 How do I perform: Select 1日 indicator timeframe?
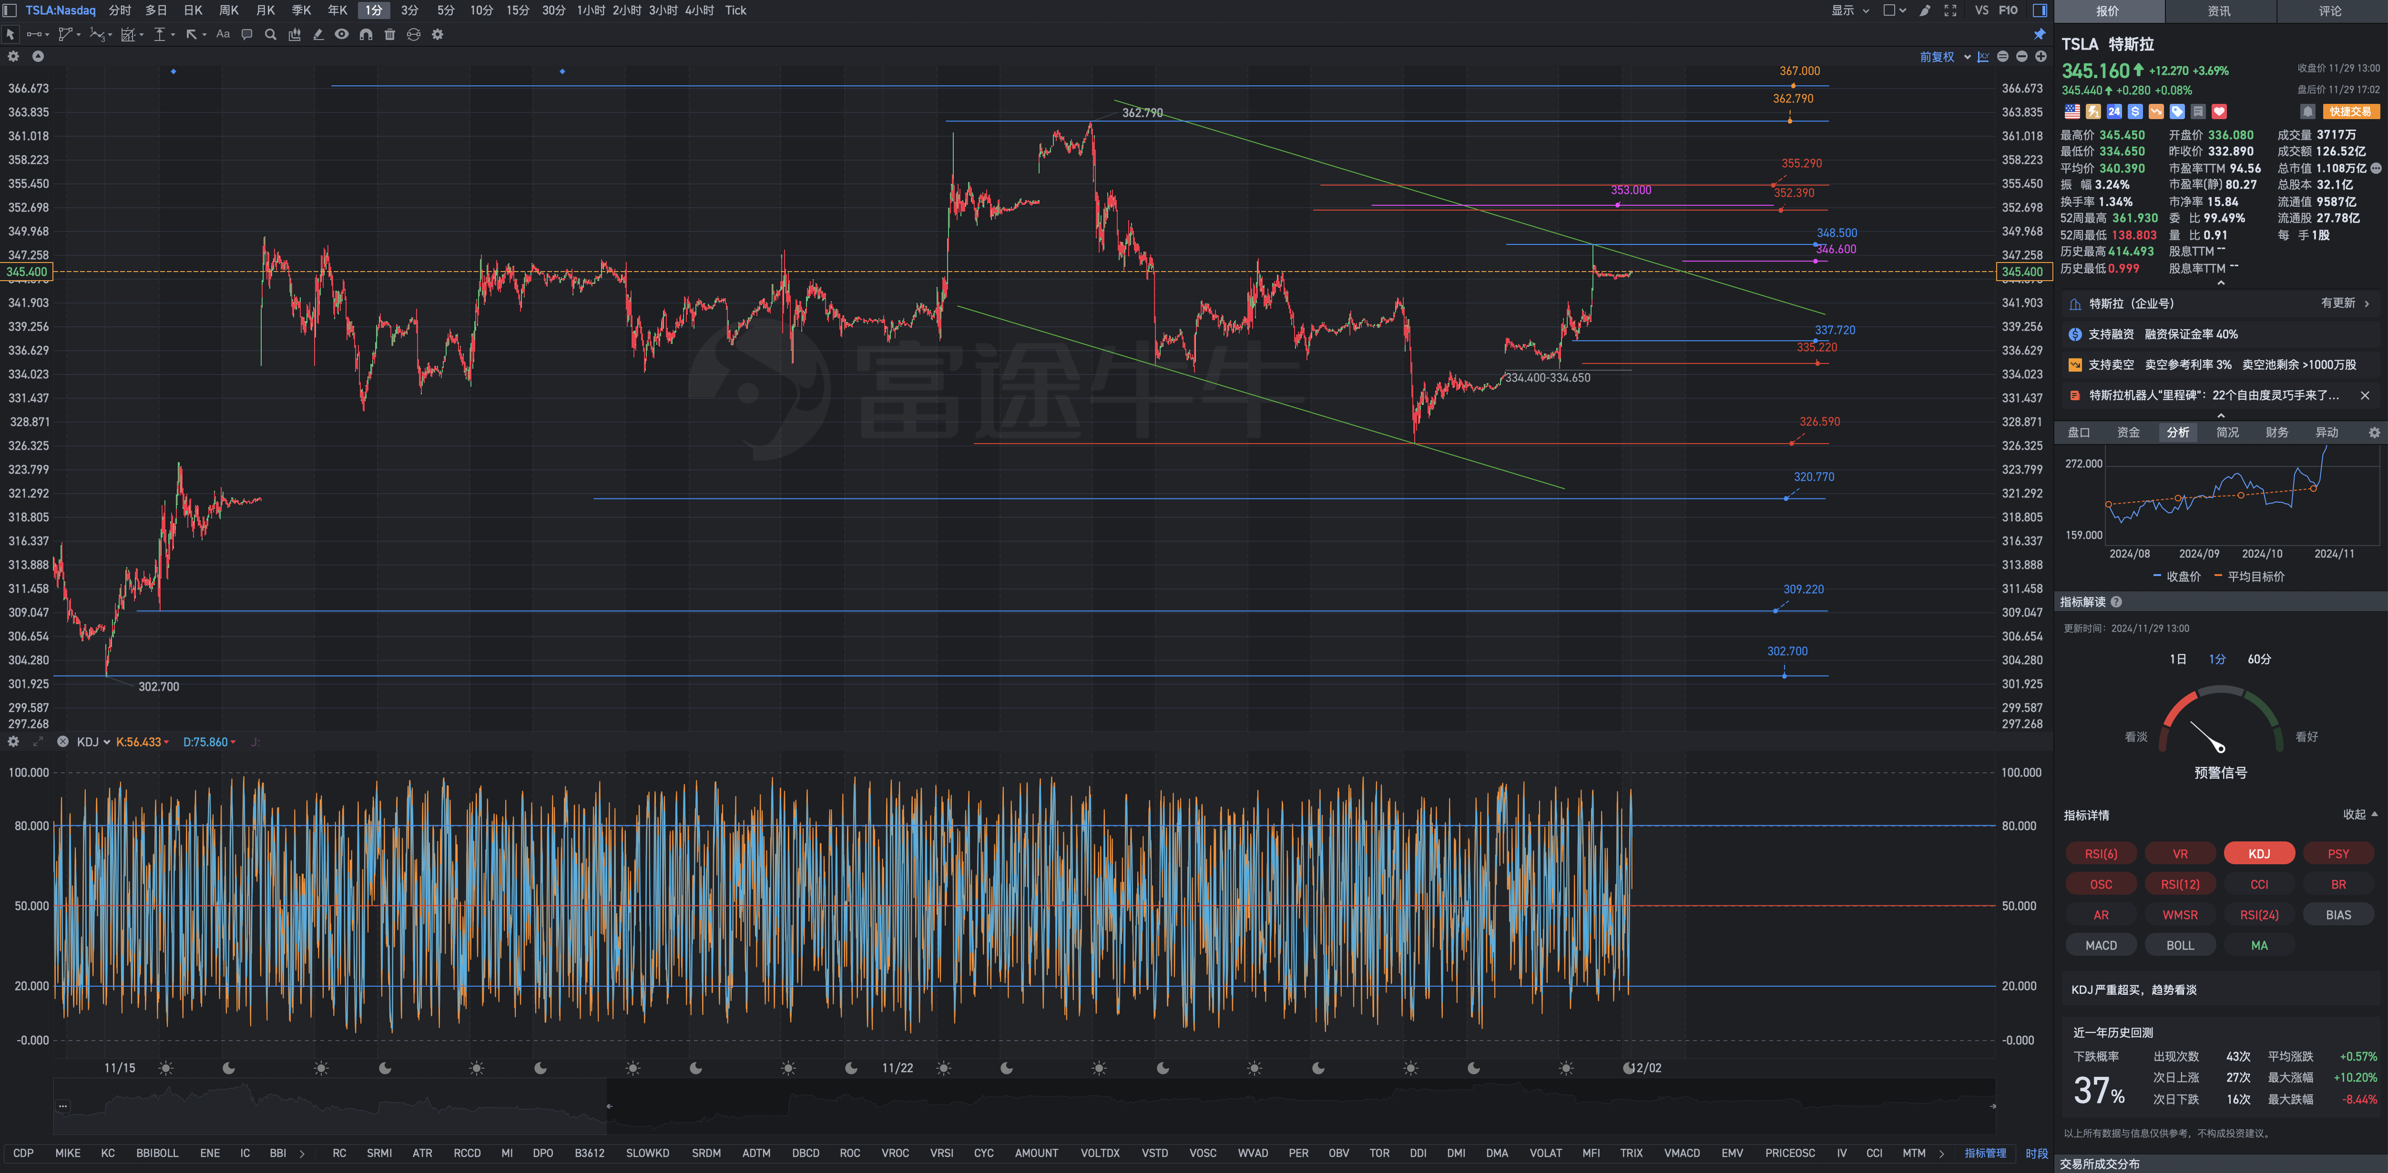pyautogui.click(x=2178, y=660)
